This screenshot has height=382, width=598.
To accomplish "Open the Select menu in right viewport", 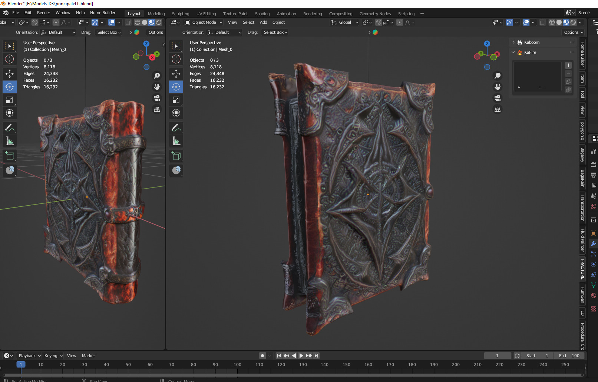I will click(x=248, y=22).
